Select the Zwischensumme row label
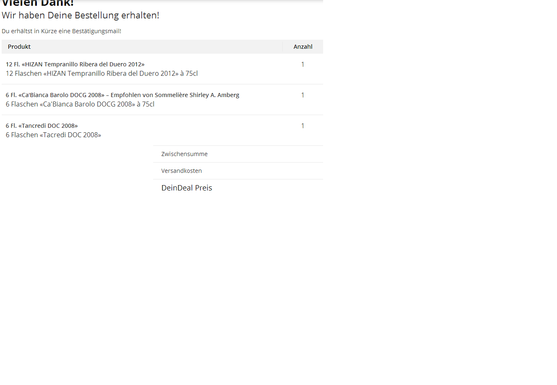The image size is (557, 385). pos(184,154)
